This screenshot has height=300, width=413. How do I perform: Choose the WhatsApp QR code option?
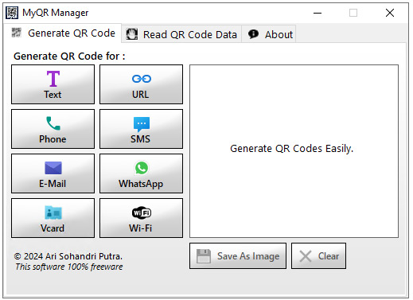point(141,173)
